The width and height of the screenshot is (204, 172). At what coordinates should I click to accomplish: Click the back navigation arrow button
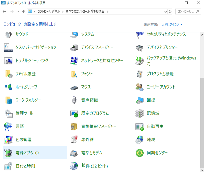click(x=4, y=12)
